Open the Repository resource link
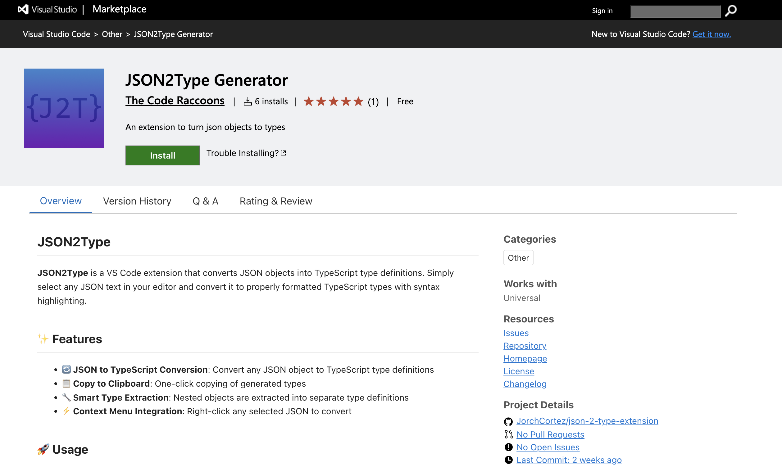The width and height of the screenshot is (782, 476). click(525, 346)
